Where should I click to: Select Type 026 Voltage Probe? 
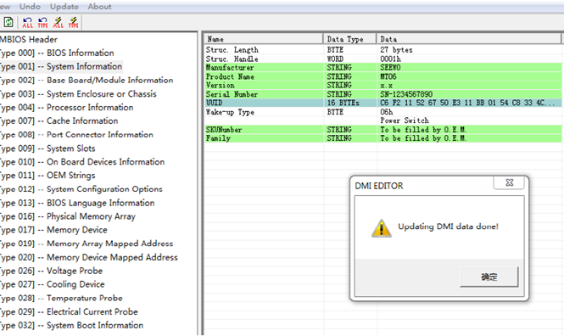coord(51,271)
